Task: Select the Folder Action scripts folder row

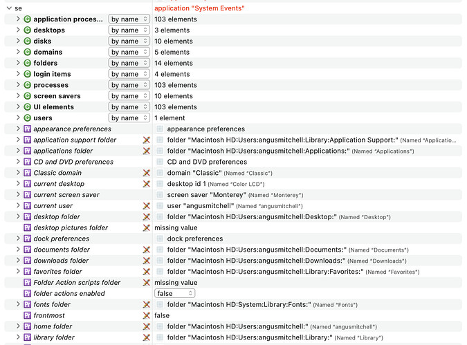Action: click(x=233, y=283)
